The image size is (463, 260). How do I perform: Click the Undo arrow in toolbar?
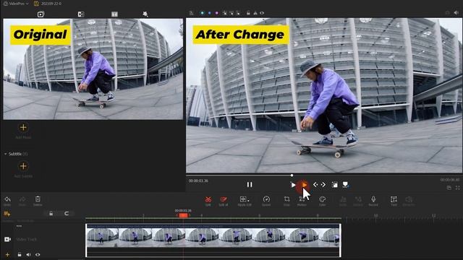click(7, 199)
